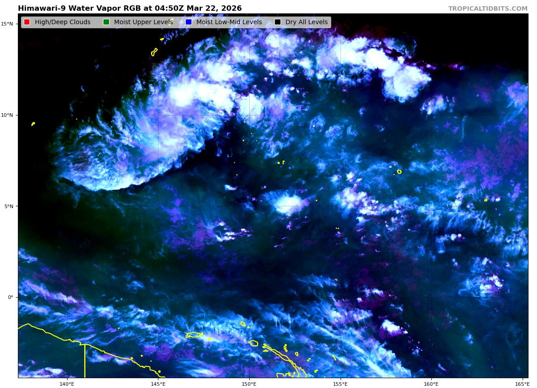The image size is (537, 388).
Task: Click the 150°E longitude tick label
Action: (249, 384)
